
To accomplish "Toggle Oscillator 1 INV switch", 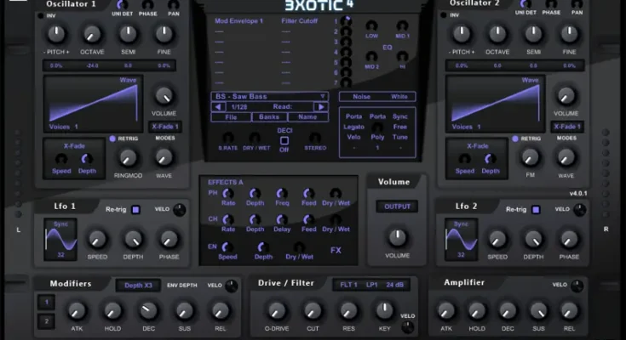I will 41,16.
